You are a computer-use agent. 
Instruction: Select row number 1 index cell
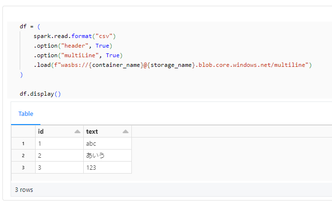[x=23, y=143]
